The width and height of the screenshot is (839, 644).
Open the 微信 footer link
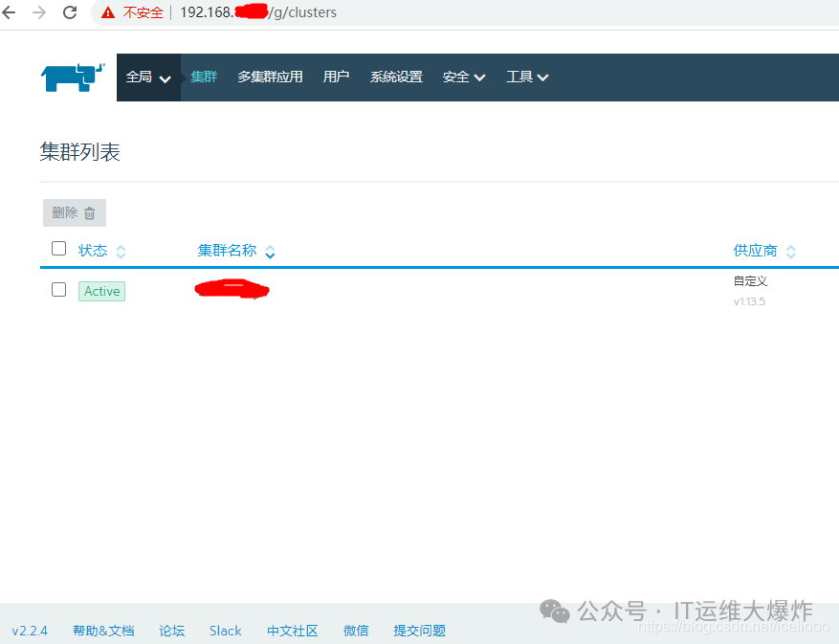tap(356, 631)
